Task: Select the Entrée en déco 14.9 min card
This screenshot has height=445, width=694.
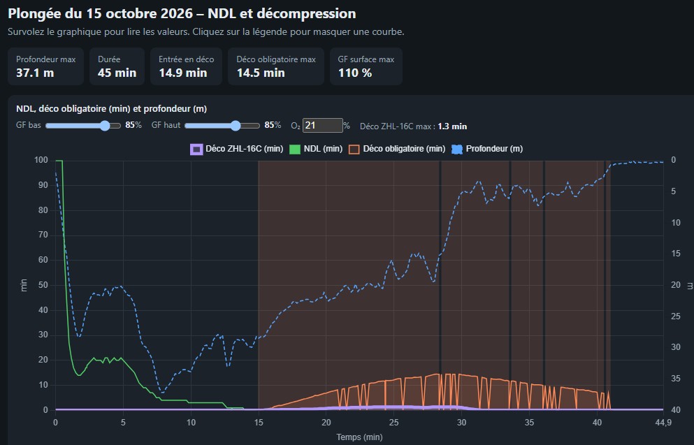Action: point(187,66)
